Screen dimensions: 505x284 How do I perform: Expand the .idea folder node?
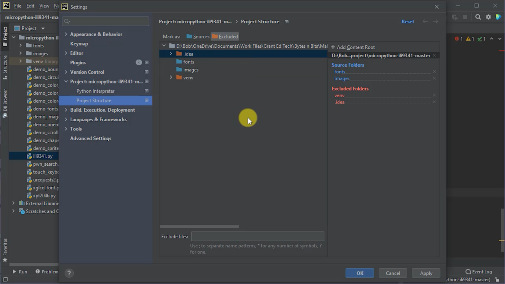pos(171,54)
